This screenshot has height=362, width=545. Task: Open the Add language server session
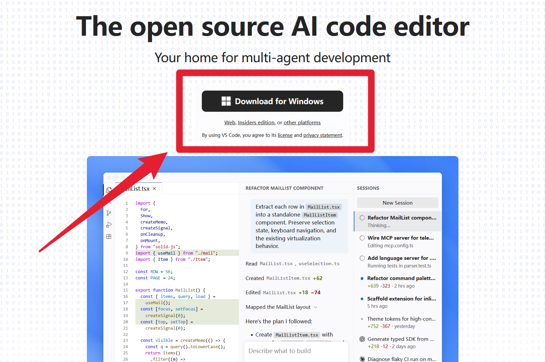pos(398,262)
